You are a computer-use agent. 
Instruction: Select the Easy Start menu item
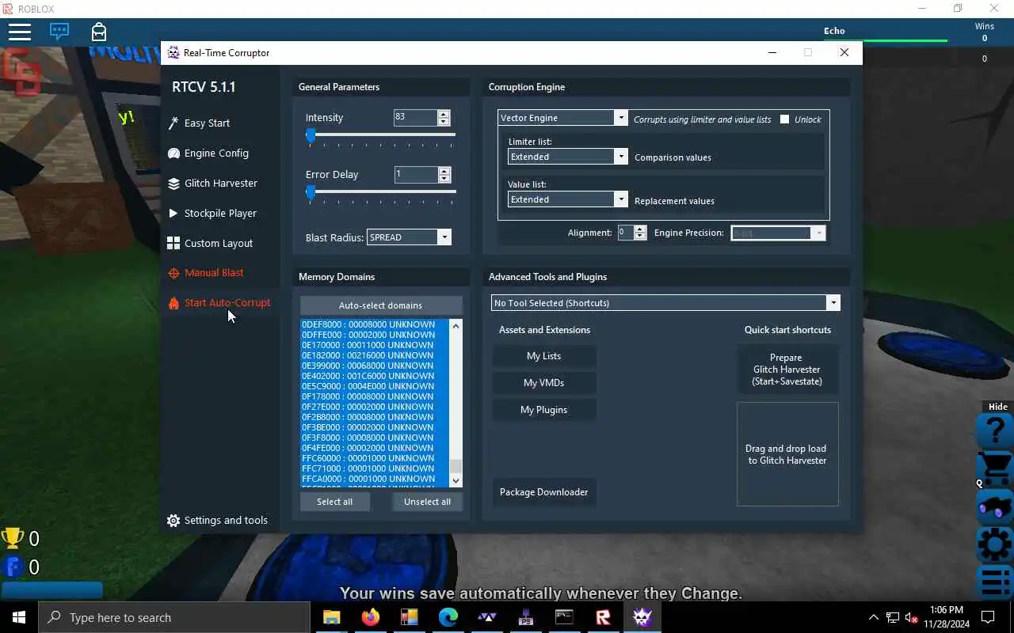click(207, 123)
